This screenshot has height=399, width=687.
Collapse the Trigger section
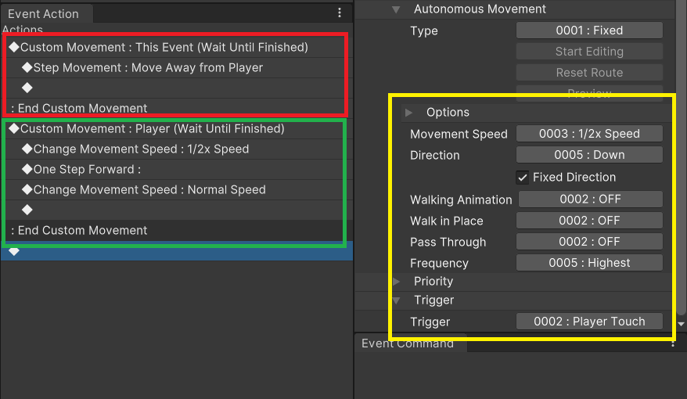click(x=396, y=300)
